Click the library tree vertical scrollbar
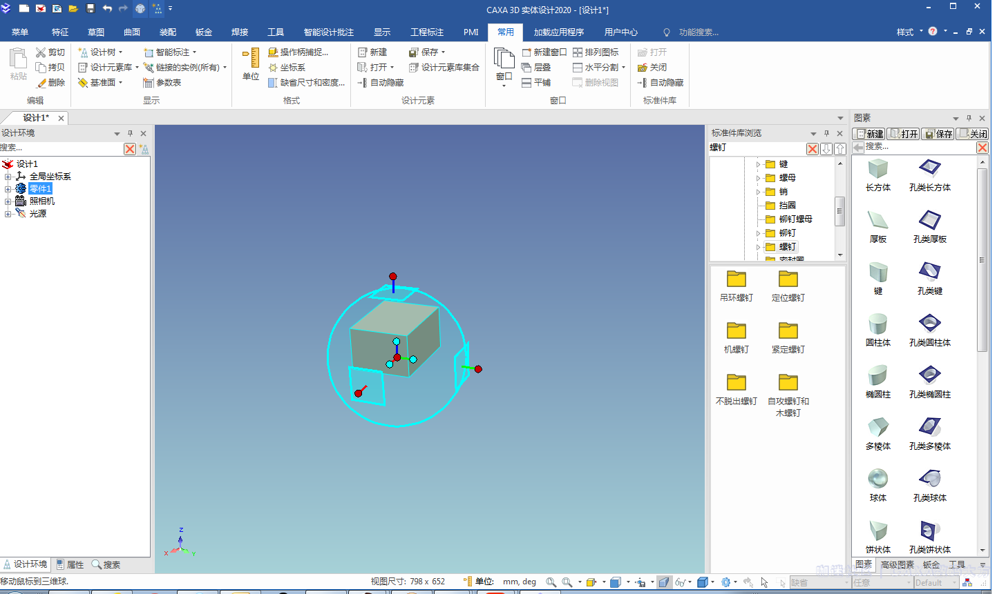This screenshot has width=997, height=594. click(840, 212)
